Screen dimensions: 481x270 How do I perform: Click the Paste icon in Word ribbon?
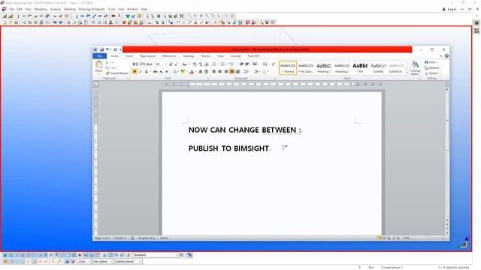pyautogui.click(x=98, y=64)
